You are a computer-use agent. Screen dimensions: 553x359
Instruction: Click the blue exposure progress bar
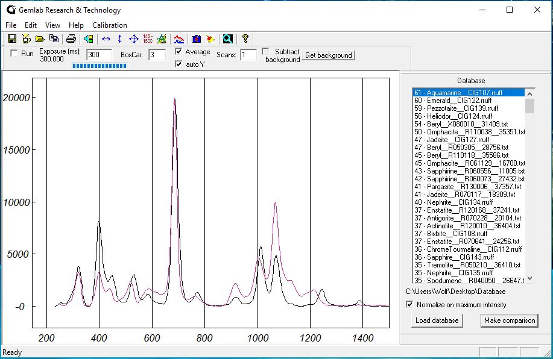coord(100,66)
